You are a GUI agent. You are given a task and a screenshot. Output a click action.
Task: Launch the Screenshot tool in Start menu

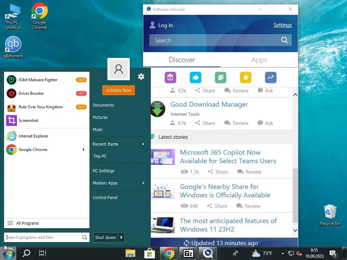[x=46, y=121]
